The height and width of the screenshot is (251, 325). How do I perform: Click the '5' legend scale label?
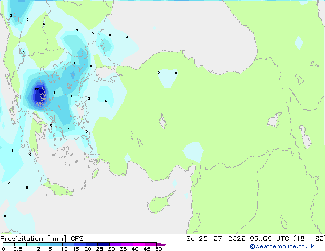coord(50,249)
